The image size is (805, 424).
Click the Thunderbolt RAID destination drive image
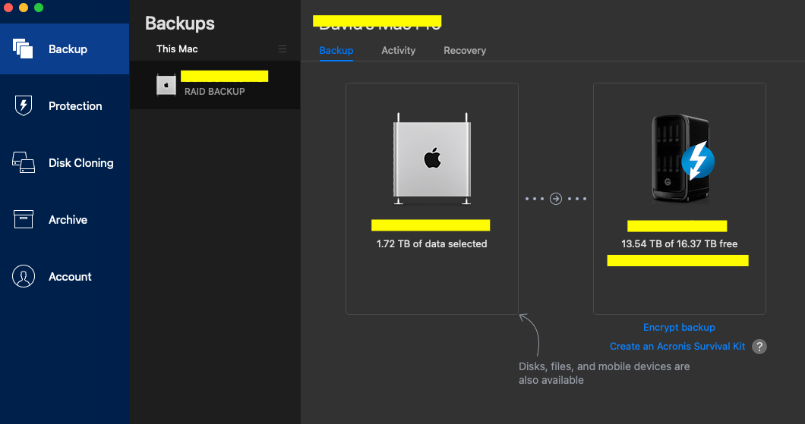[682, 159]
